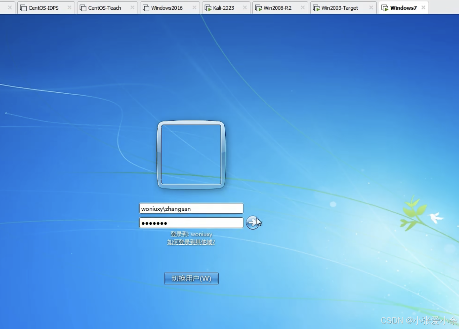Click the Windows7 running VM icon
Viewport: 459px width, 329px height.
tap(385, 8)
